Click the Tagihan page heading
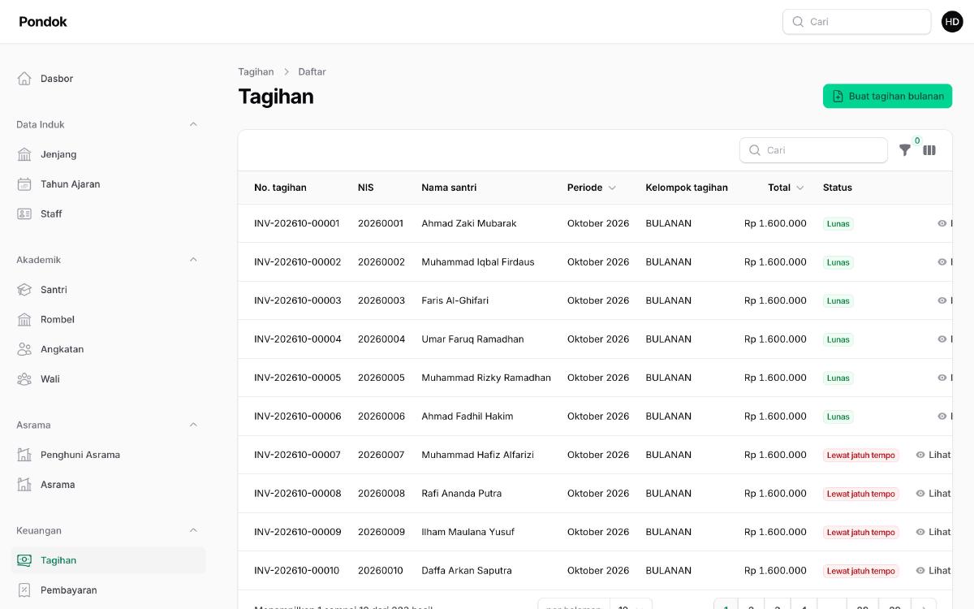 click(276, 97)
